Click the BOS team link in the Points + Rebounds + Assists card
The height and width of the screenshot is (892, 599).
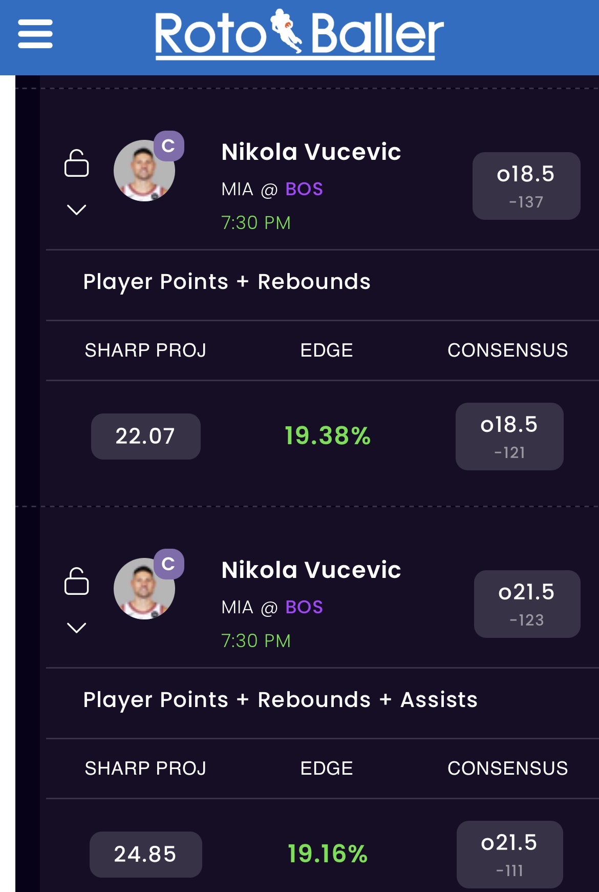coord(304,608)
